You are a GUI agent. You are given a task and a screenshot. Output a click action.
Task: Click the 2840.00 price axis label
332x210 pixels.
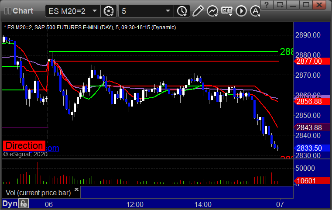pos(308,135)
